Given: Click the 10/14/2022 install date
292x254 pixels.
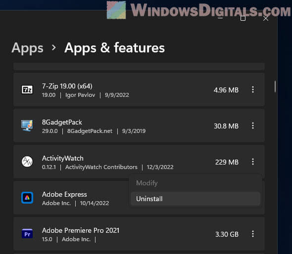Looking at the screenshot, I should point(95,203).
